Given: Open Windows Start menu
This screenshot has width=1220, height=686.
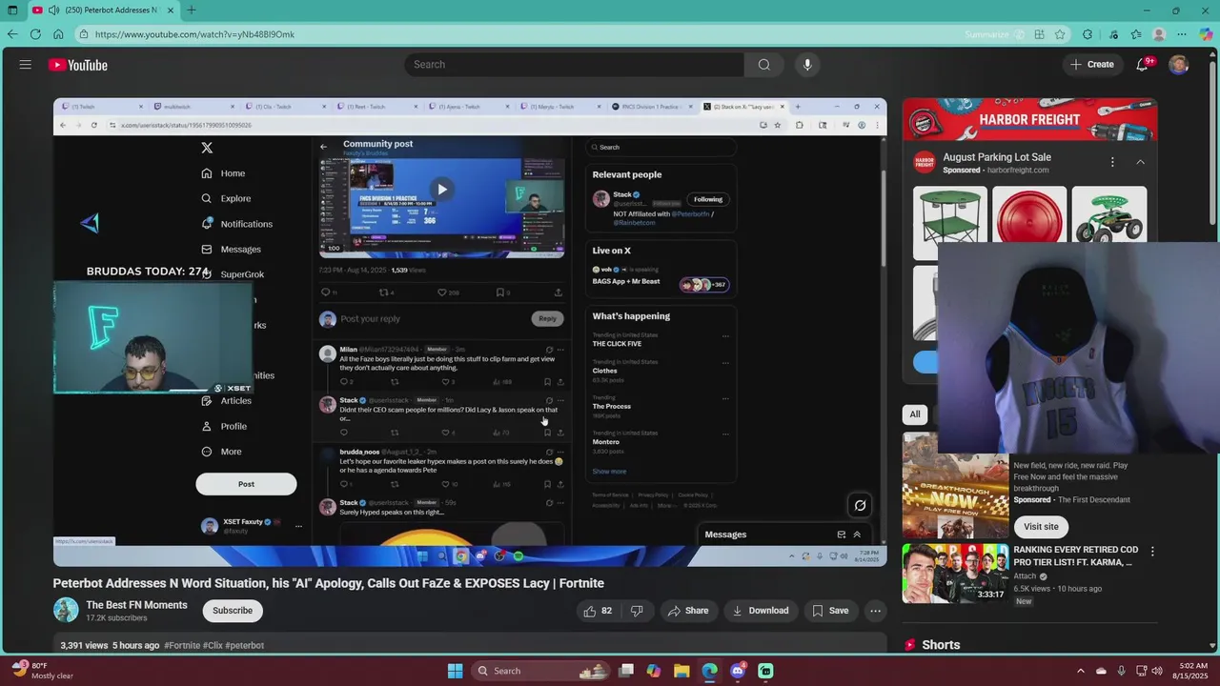Looking at the screenshot, I should [455, 671].
